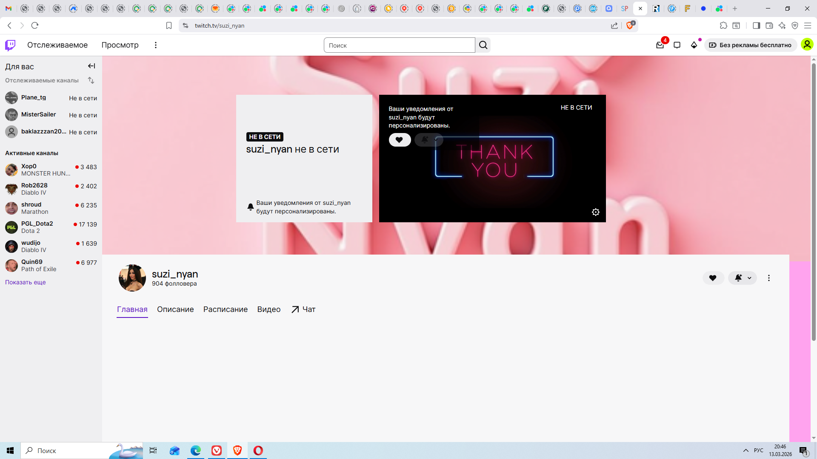The height and width of the screenshot is (459, 817).
Task: Sort followed channels with arrows icon
Action: [x=91, y=80]
